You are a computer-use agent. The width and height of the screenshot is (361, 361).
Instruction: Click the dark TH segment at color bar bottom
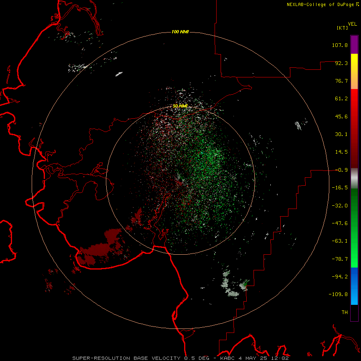tap(354, 313)
